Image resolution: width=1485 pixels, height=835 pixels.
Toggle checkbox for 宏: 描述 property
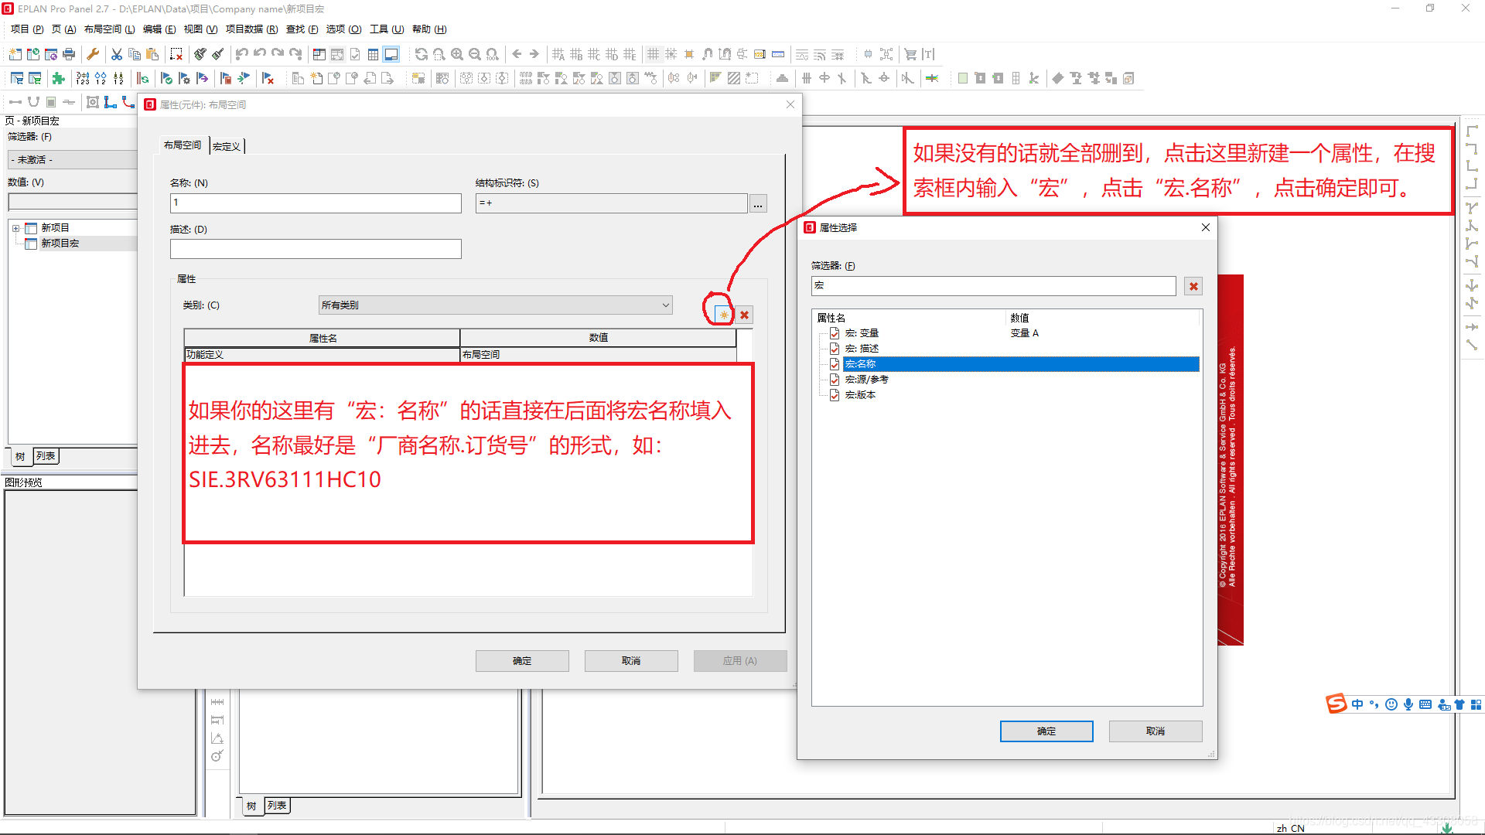pyautogui.click(x=835, y=349)
